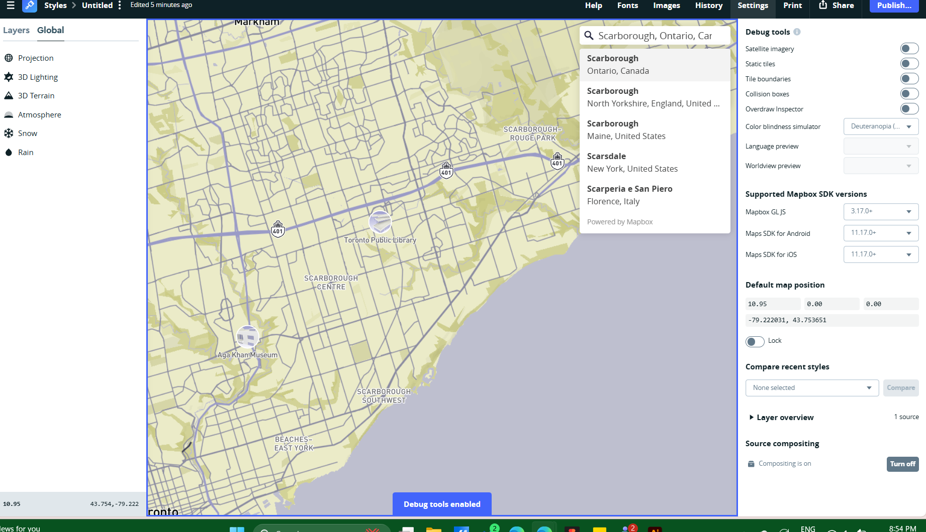Open the hamburger menu icon
Viewport: 926px width, 532px height.
tap(11, 6)
